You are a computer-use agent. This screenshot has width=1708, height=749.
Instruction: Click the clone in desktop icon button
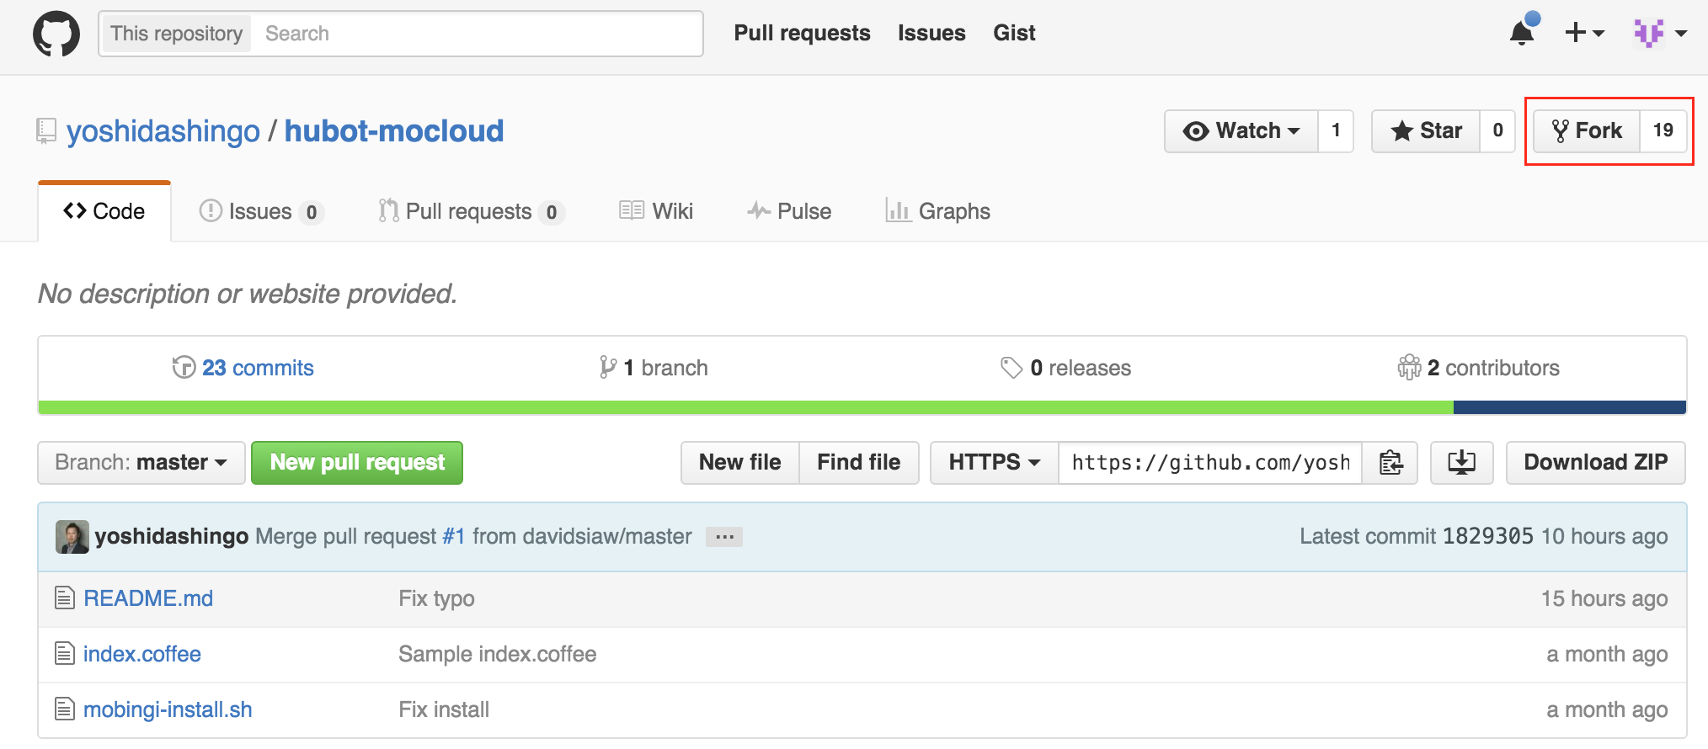click(1461, 463)
